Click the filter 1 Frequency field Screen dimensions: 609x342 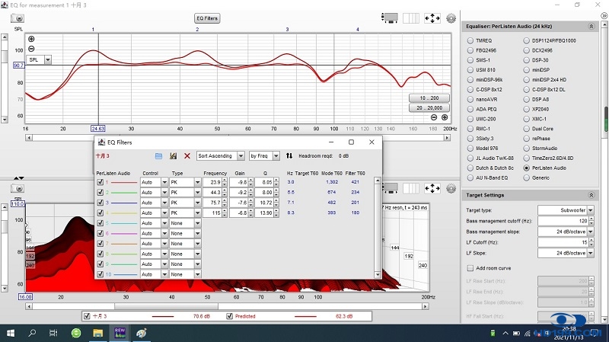[212, 182]
